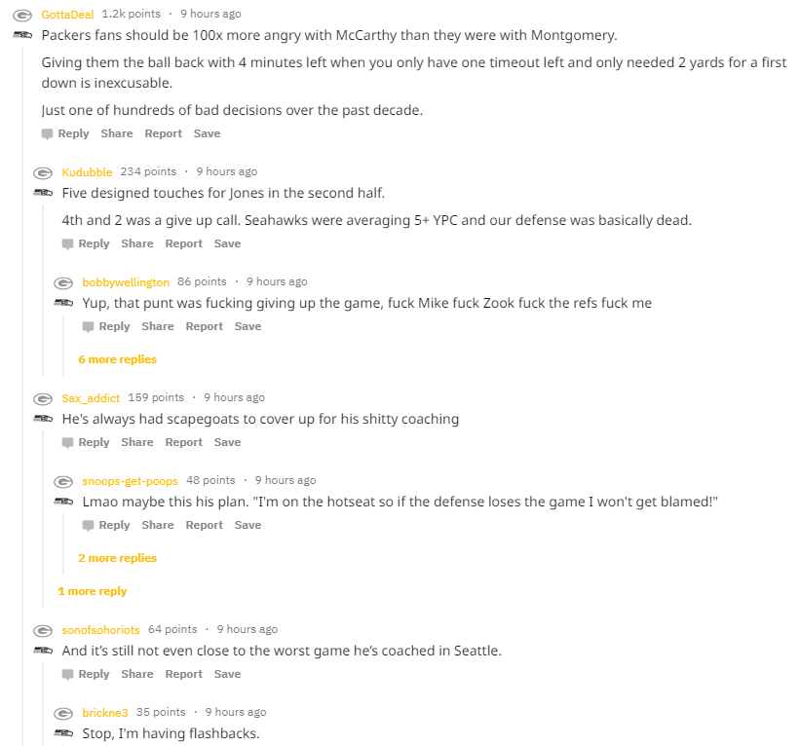Open brickne3's profile
The width and height of the screenshot is (800, 746).
(104, 713)
